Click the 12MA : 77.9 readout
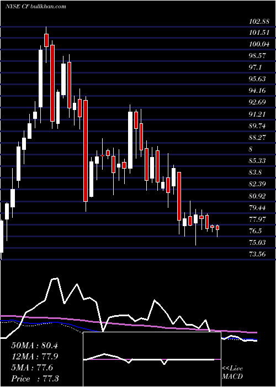Viewport: 276px width, 387px height. pyautogui.click(x=34, y=357)
